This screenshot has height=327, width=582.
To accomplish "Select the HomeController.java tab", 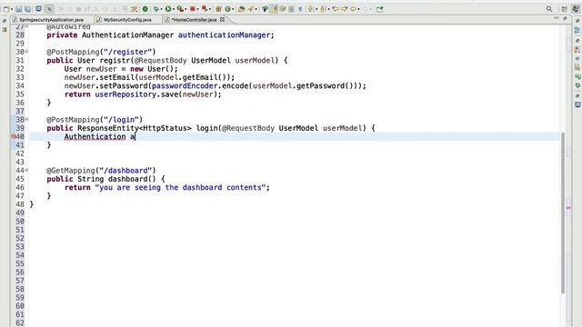I will [x=194, y=20].
